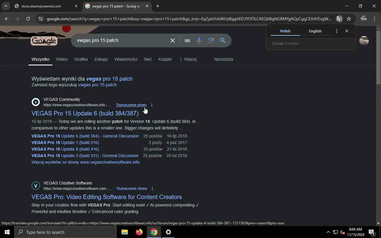
Task: Expand the Więcej search filter menu
Action: click(188, 59)
